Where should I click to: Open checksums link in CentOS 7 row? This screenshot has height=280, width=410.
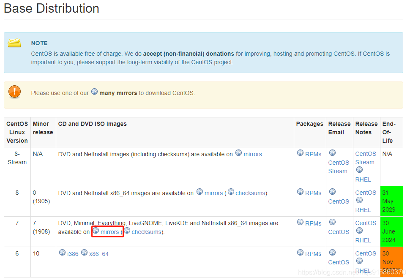click(x=146, y=232)
